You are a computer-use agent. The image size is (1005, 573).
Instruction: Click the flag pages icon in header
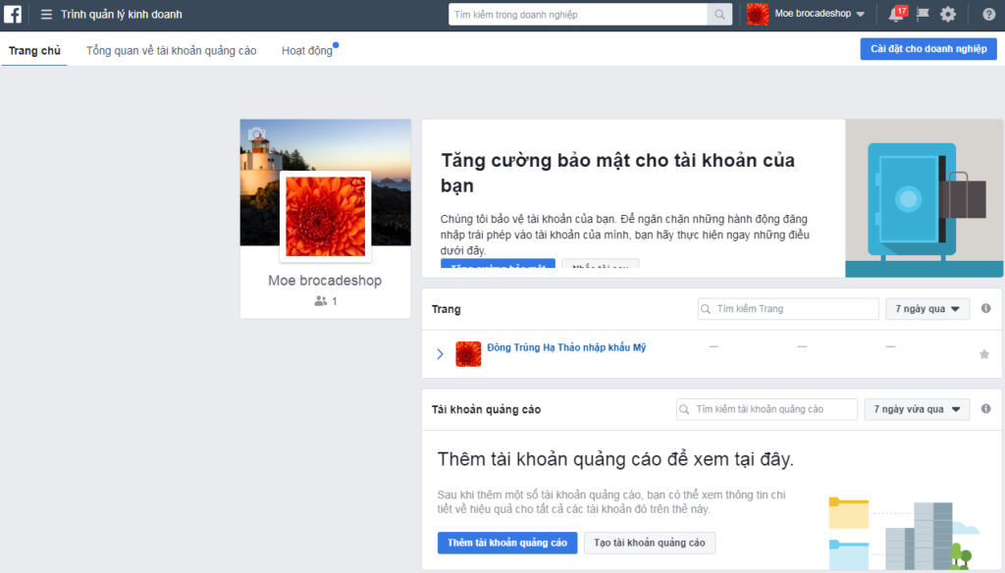[923, 14]
